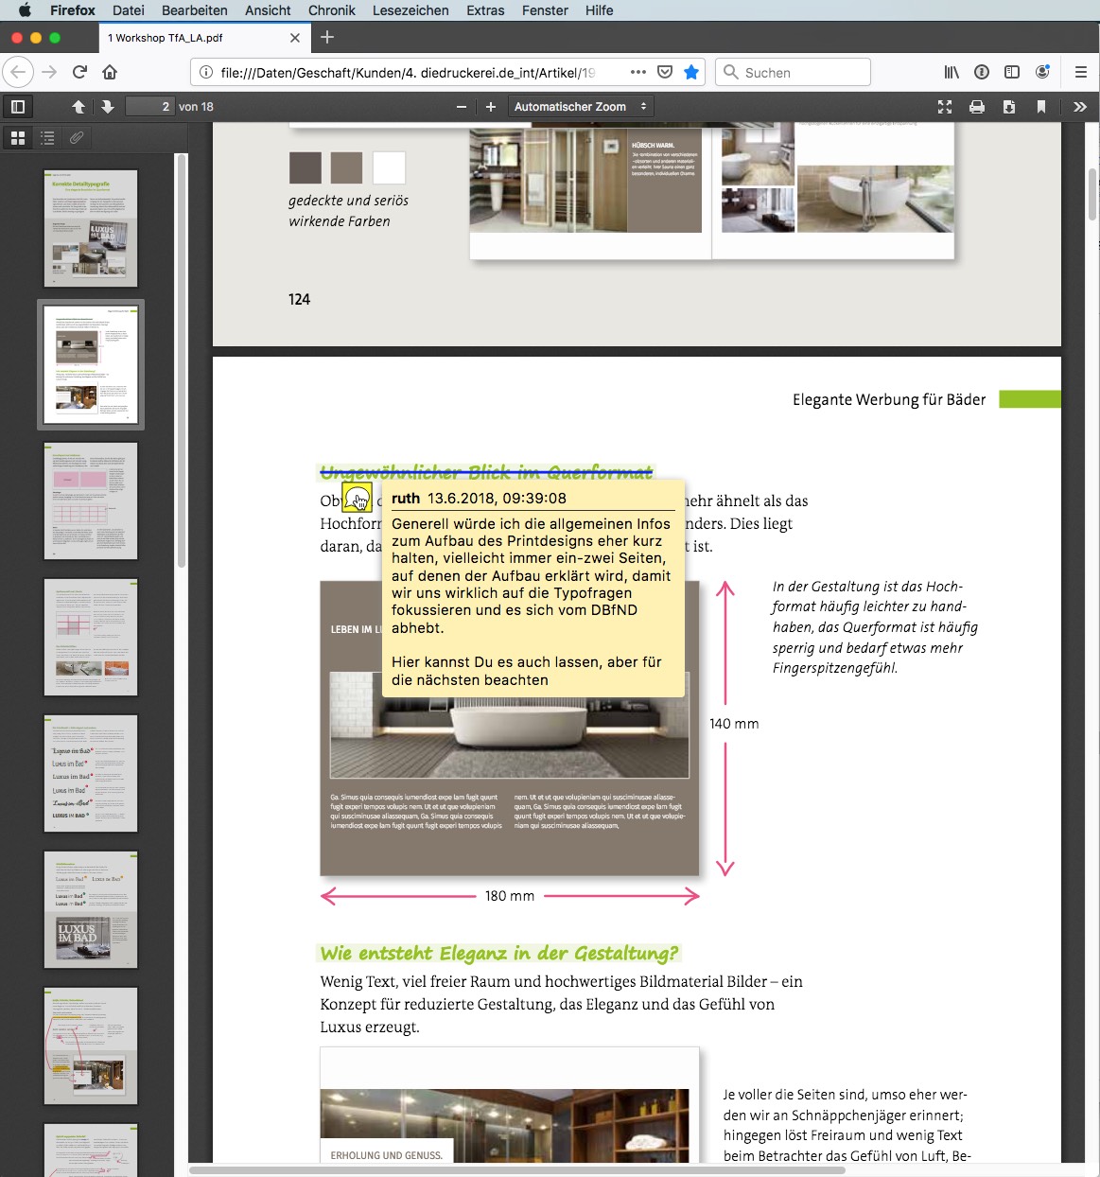Go to next page arrow
This screenshot has height=1177, width=1100.
pos(108,107)
